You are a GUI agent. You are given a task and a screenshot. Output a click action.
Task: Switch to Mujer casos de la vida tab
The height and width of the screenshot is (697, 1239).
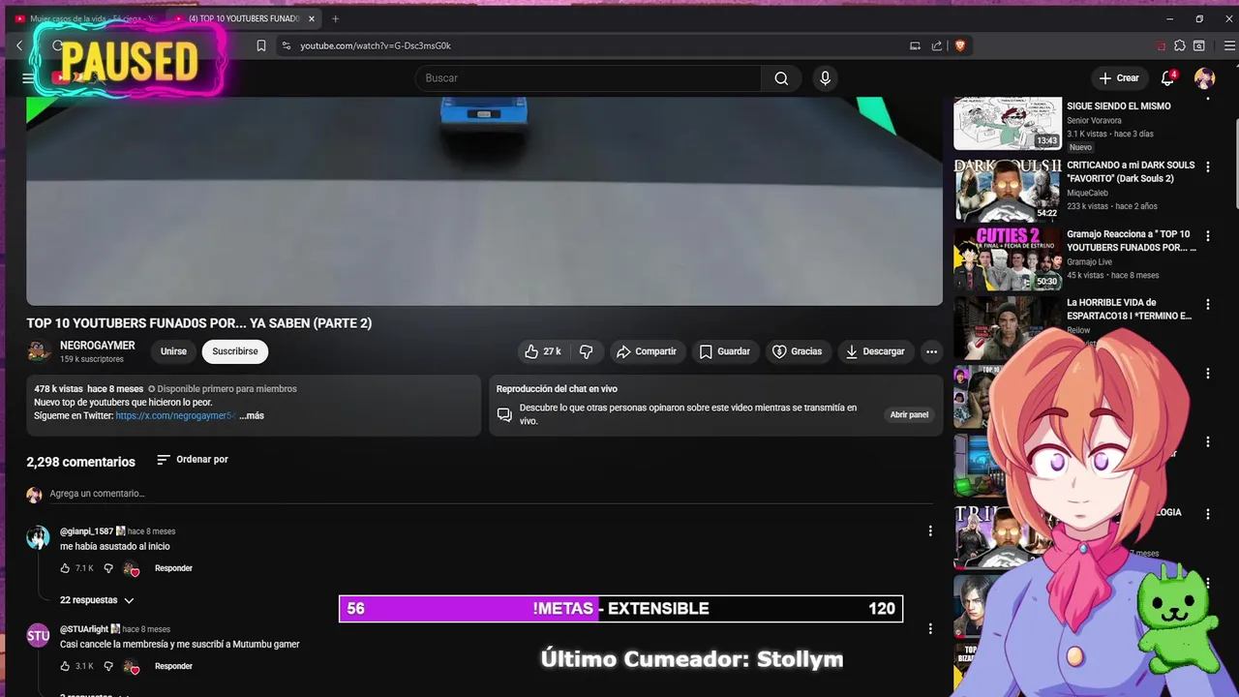coord(85,18)
